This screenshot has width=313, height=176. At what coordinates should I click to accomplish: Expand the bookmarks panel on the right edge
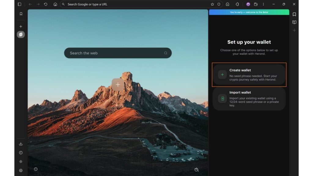pos(294,14)
